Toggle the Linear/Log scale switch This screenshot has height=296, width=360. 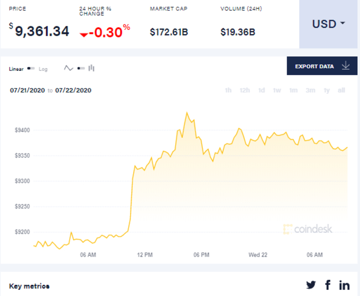tap(31, 68)
